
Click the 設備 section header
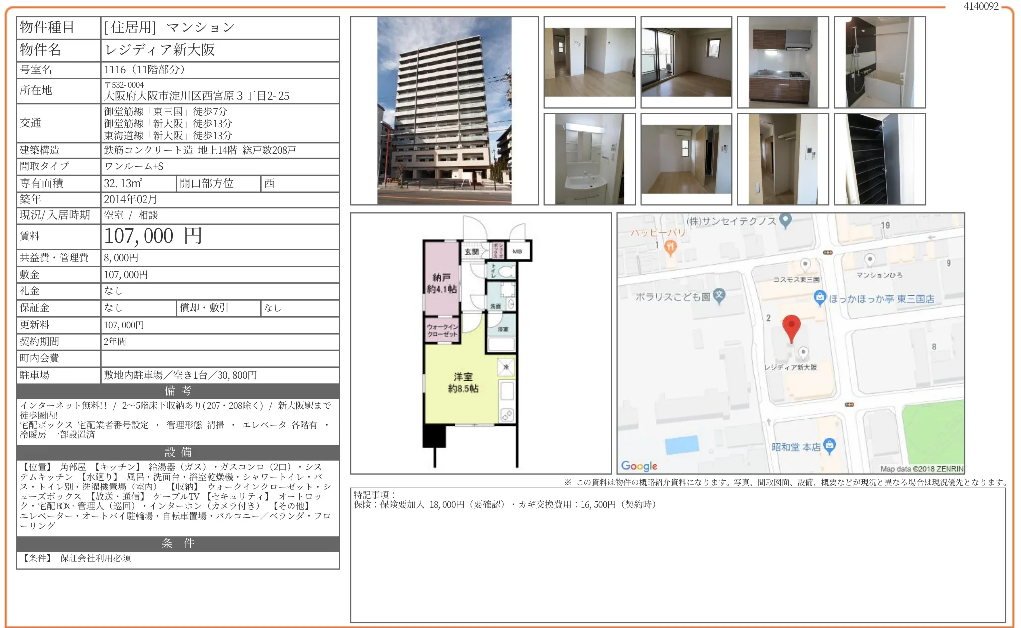coord(178,452)
